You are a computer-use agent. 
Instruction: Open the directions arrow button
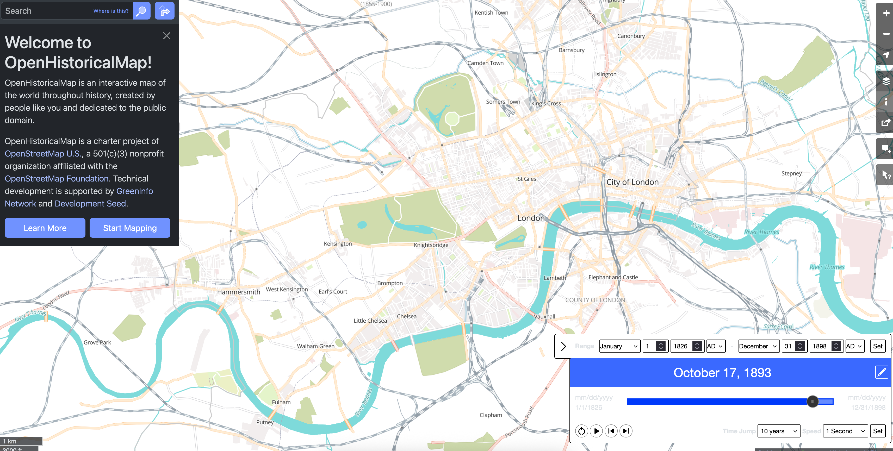pos(164,11)
